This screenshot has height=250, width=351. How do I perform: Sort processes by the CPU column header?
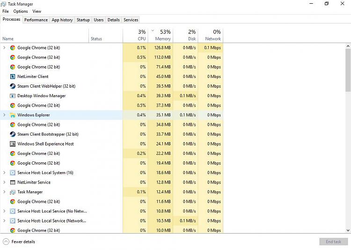point(135,36)
